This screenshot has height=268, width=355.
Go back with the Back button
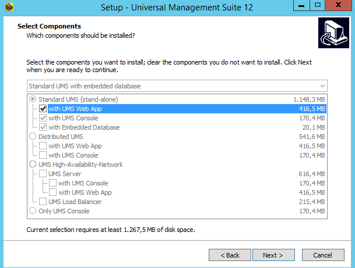pyautogui.click(x=229, y=255)
